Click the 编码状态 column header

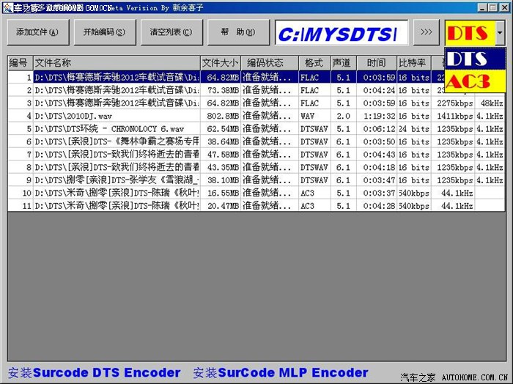[270, 62]
